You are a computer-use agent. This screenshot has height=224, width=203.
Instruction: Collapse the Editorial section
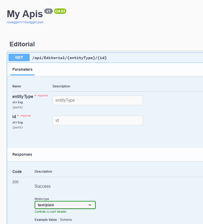[x=22, y=44]
